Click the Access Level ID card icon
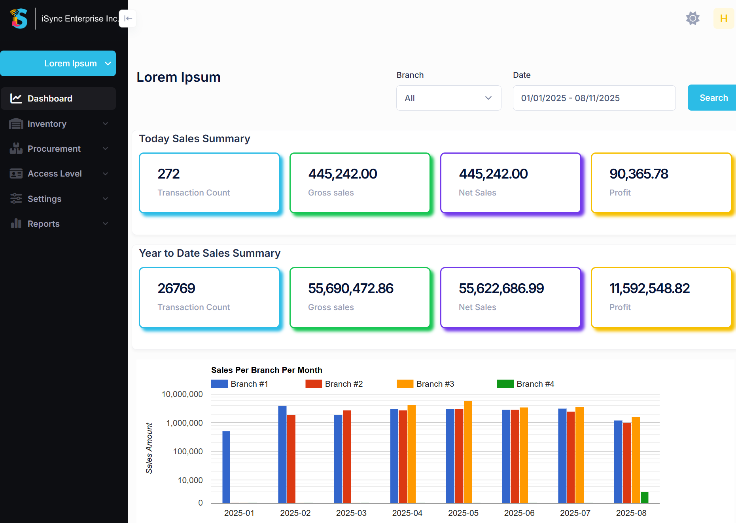 click(16, 174)
